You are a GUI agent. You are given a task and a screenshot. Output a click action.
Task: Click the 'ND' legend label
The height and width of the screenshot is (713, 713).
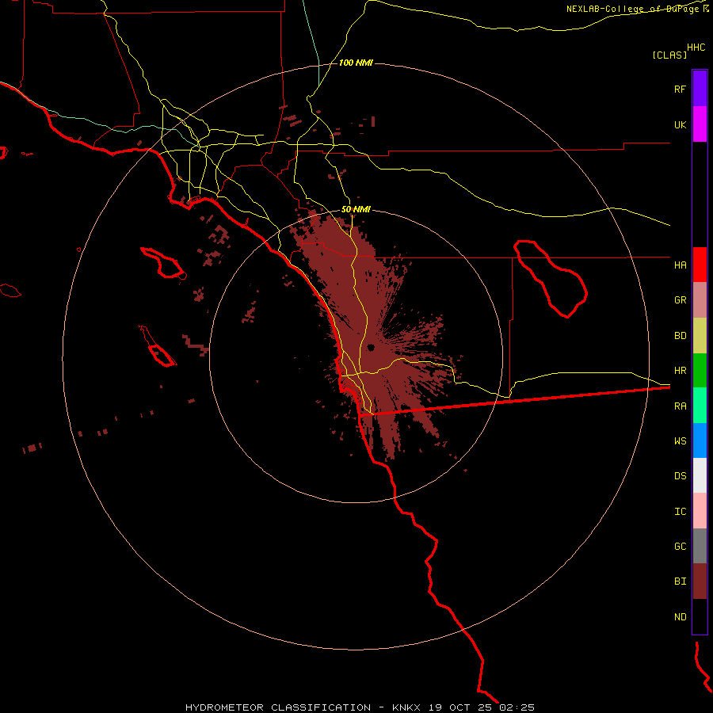680,617
